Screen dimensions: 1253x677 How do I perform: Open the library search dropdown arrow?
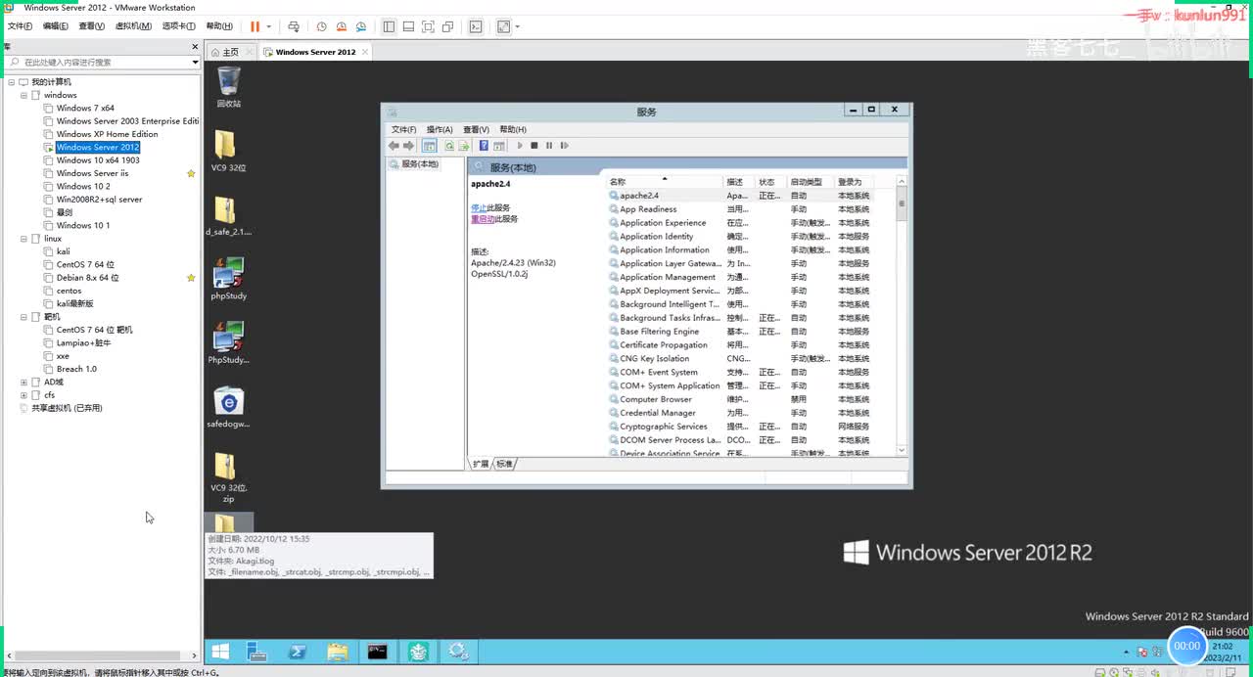(195, 62)
